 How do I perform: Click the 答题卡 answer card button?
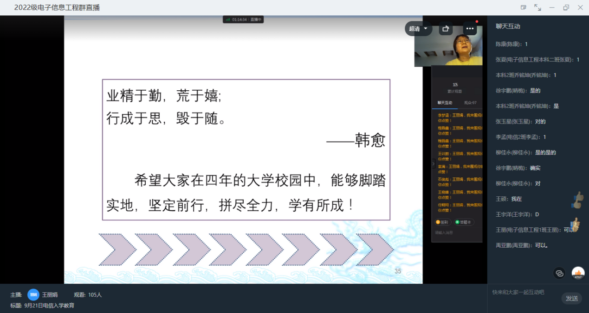coord(464,222)
